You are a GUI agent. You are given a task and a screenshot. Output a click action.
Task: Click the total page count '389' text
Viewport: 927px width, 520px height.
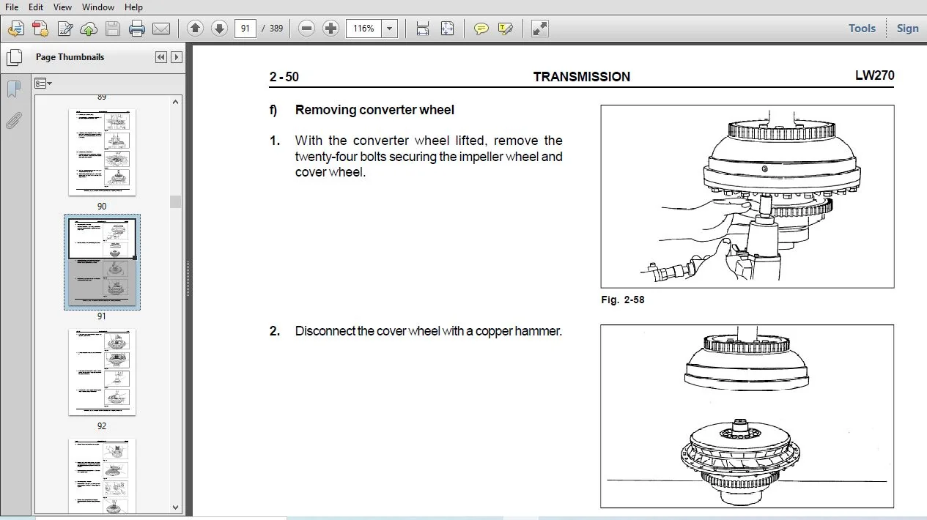[x=276, y=29]
